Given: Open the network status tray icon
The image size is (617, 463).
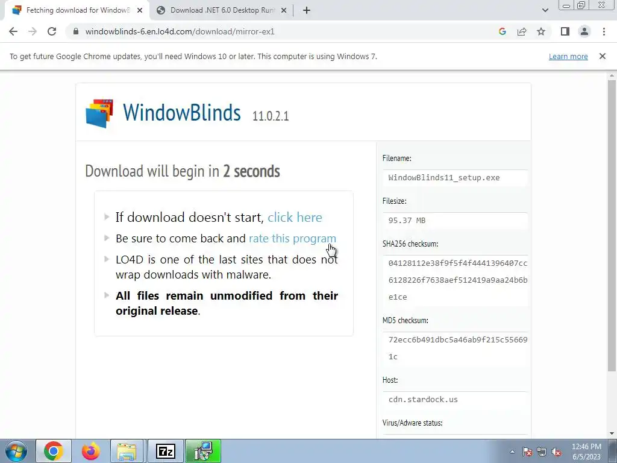Looking at the screenshot, I should click(542, 452).
